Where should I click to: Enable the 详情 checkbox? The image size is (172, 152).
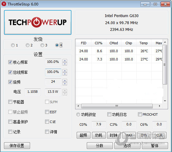47,132
